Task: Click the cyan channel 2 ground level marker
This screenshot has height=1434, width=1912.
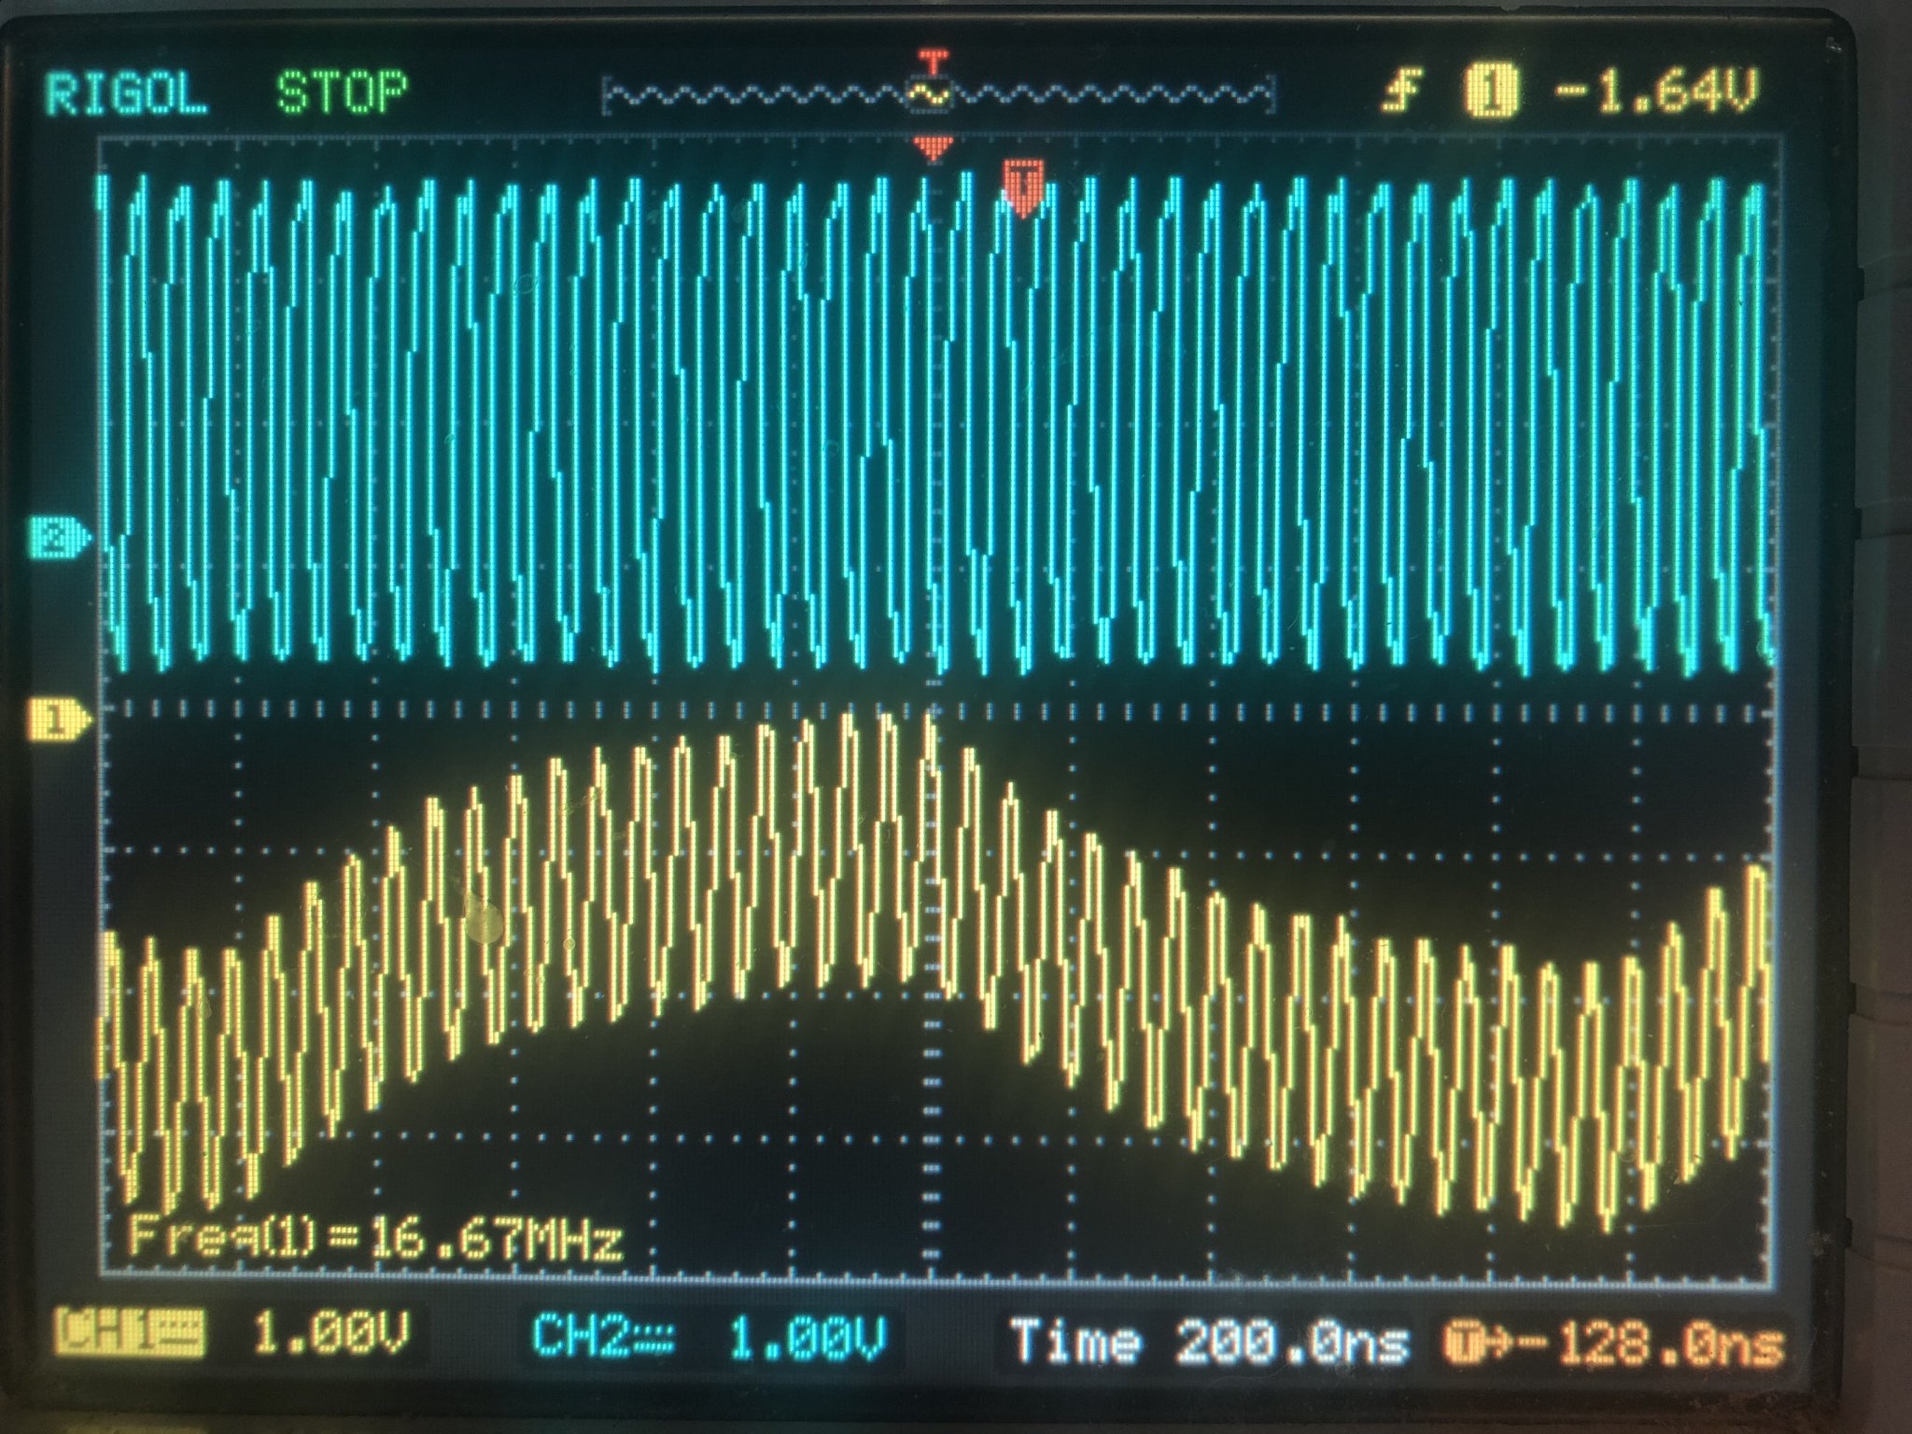Action: 59,540
